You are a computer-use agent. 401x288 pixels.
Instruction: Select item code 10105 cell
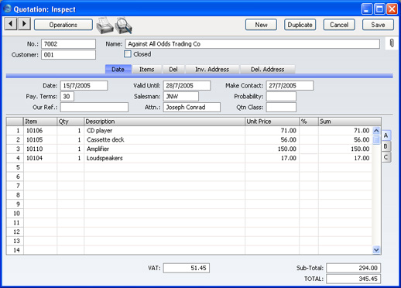[x=40, y=139]
